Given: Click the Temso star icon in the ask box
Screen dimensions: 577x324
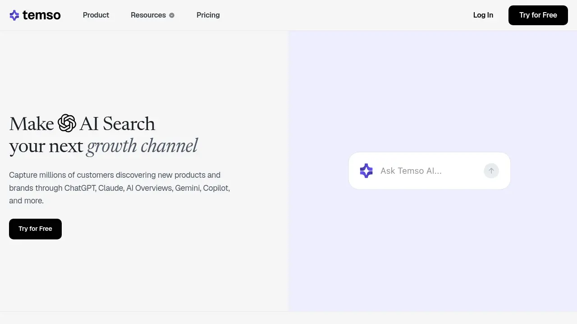Looking at the screenshot, I should 366,171.
